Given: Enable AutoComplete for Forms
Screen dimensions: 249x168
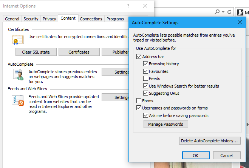Looking at the screenshot, I should [x=139, y=100].
